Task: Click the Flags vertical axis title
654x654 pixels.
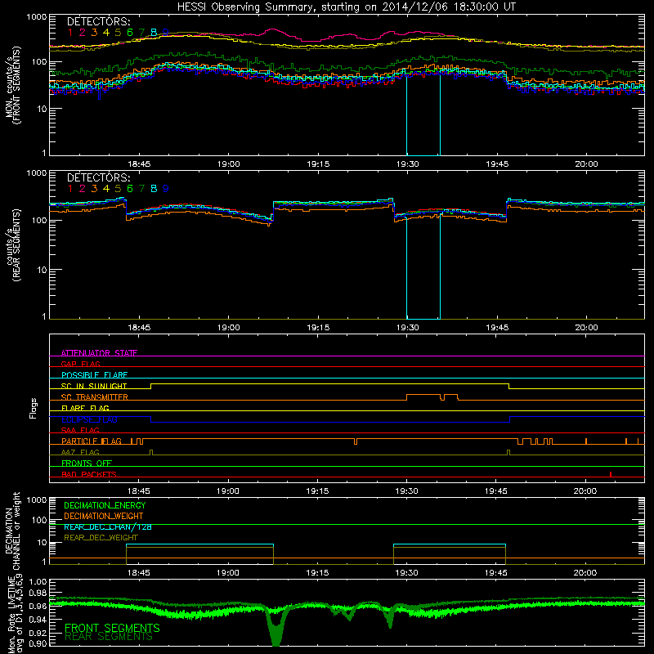Action: [34, 408]
